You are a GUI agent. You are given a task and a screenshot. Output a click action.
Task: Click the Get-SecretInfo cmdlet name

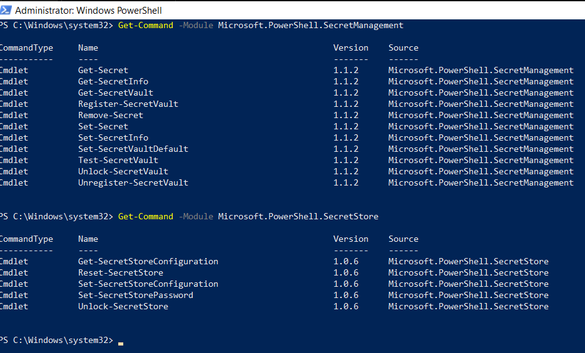click(113, 82)
